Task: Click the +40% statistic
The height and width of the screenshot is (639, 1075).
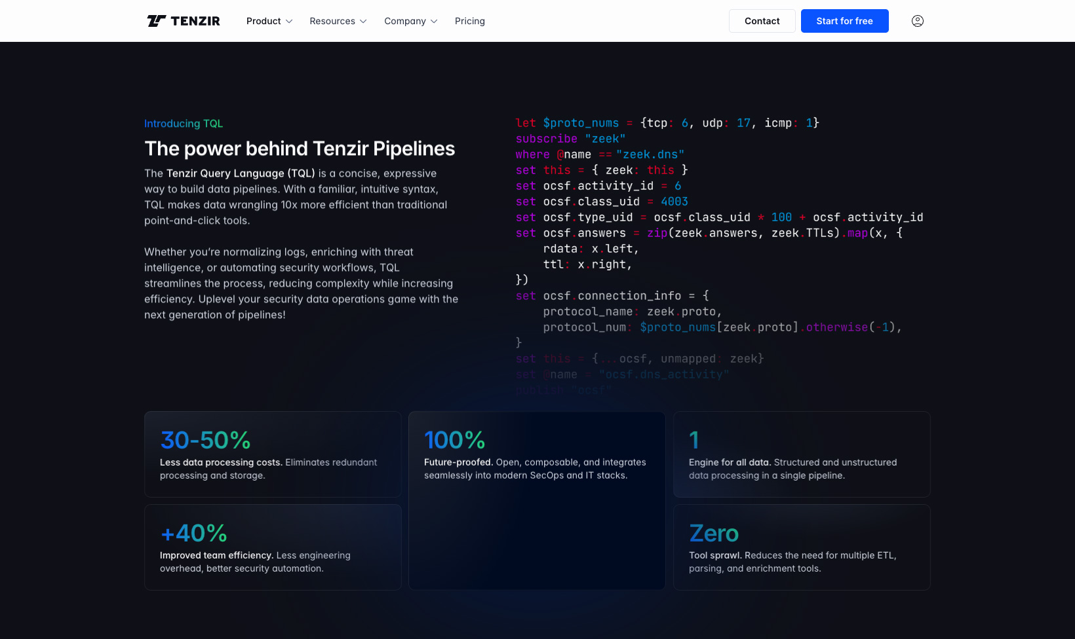Action: click(194, 533)
